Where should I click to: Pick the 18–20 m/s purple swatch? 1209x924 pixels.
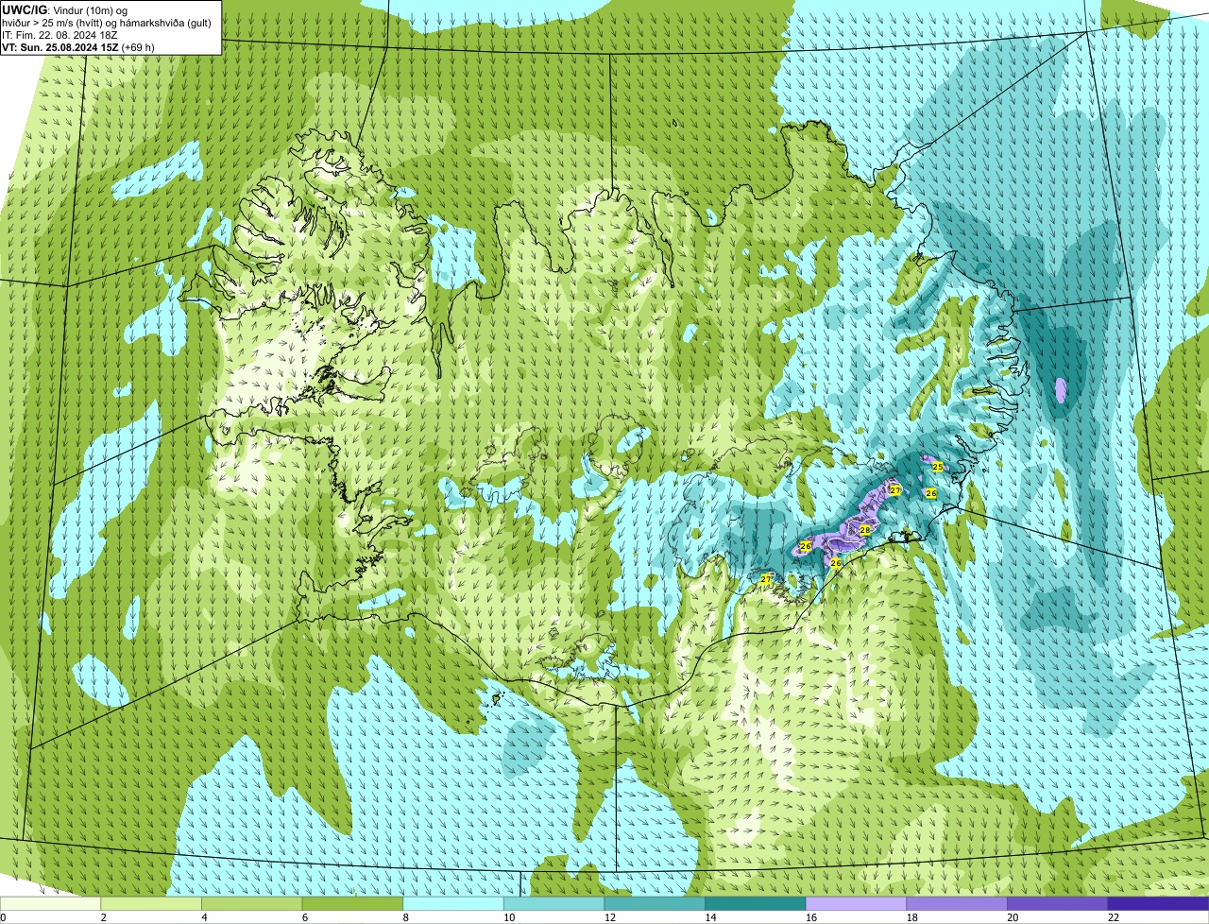957,903
